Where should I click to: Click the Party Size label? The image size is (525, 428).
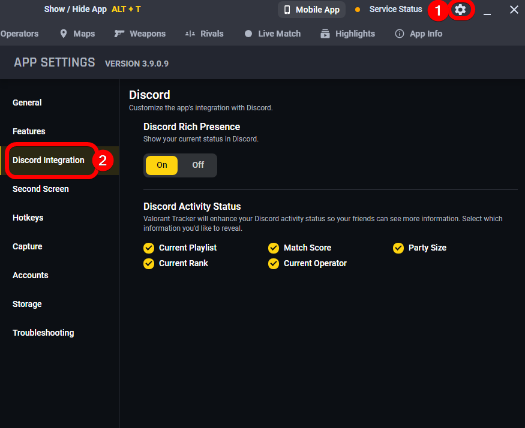pos(427,248)
